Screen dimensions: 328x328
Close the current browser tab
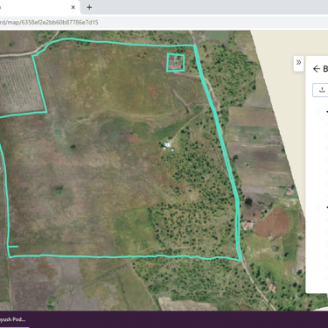[73, 7]
